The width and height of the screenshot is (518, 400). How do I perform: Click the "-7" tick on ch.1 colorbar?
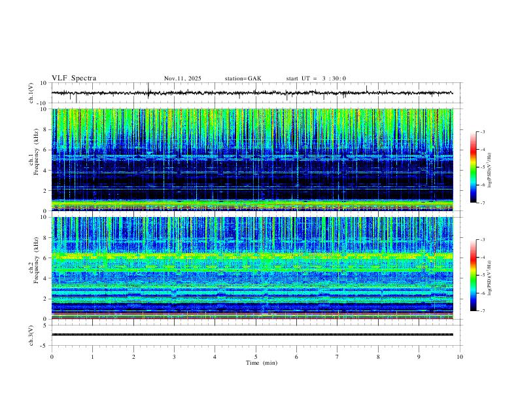[x=483, y=203]
